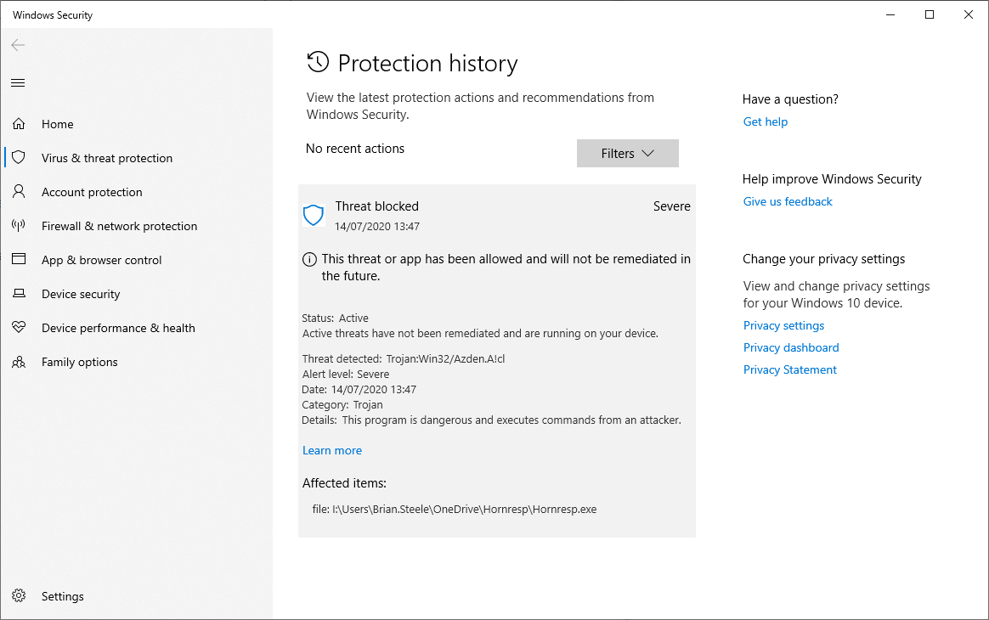Viewport: 989px width, 620px height.
Task: Click the back arrow icon
Action: pos(19,45)
